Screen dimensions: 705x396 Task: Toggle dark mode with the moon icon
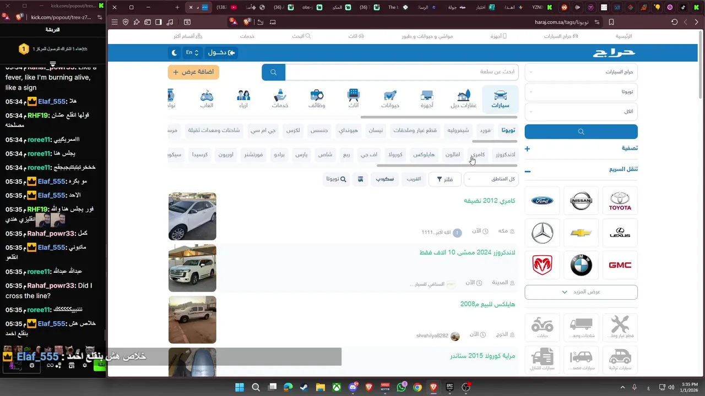coord(175,52)
